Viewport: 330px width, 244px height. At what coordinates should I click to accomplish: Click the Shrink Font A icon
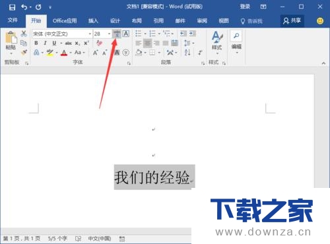104,53
